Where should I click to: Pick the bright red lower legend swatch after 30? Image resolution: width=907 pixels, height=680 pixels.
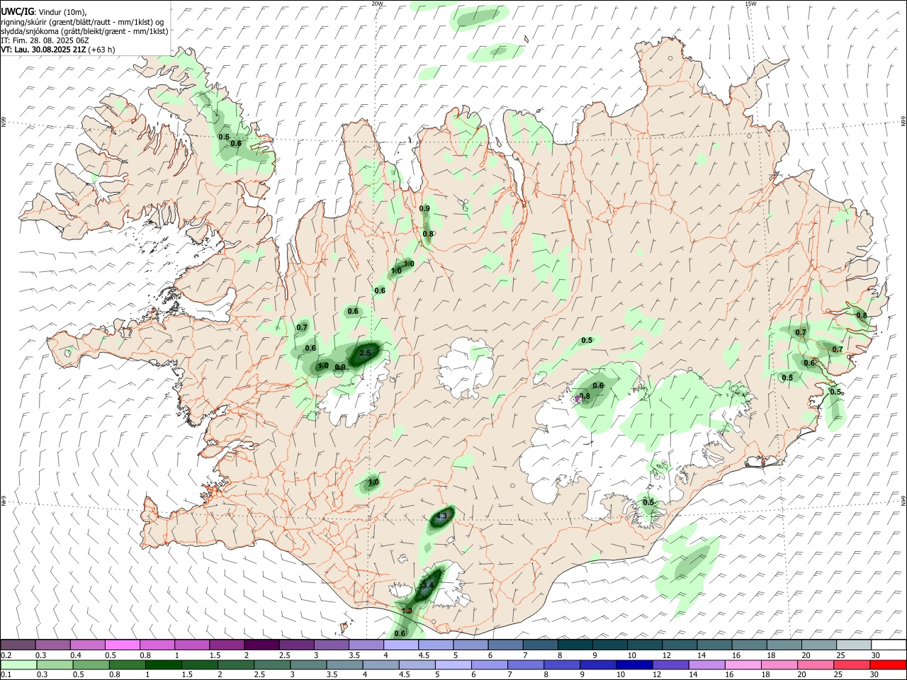(887, 664)
